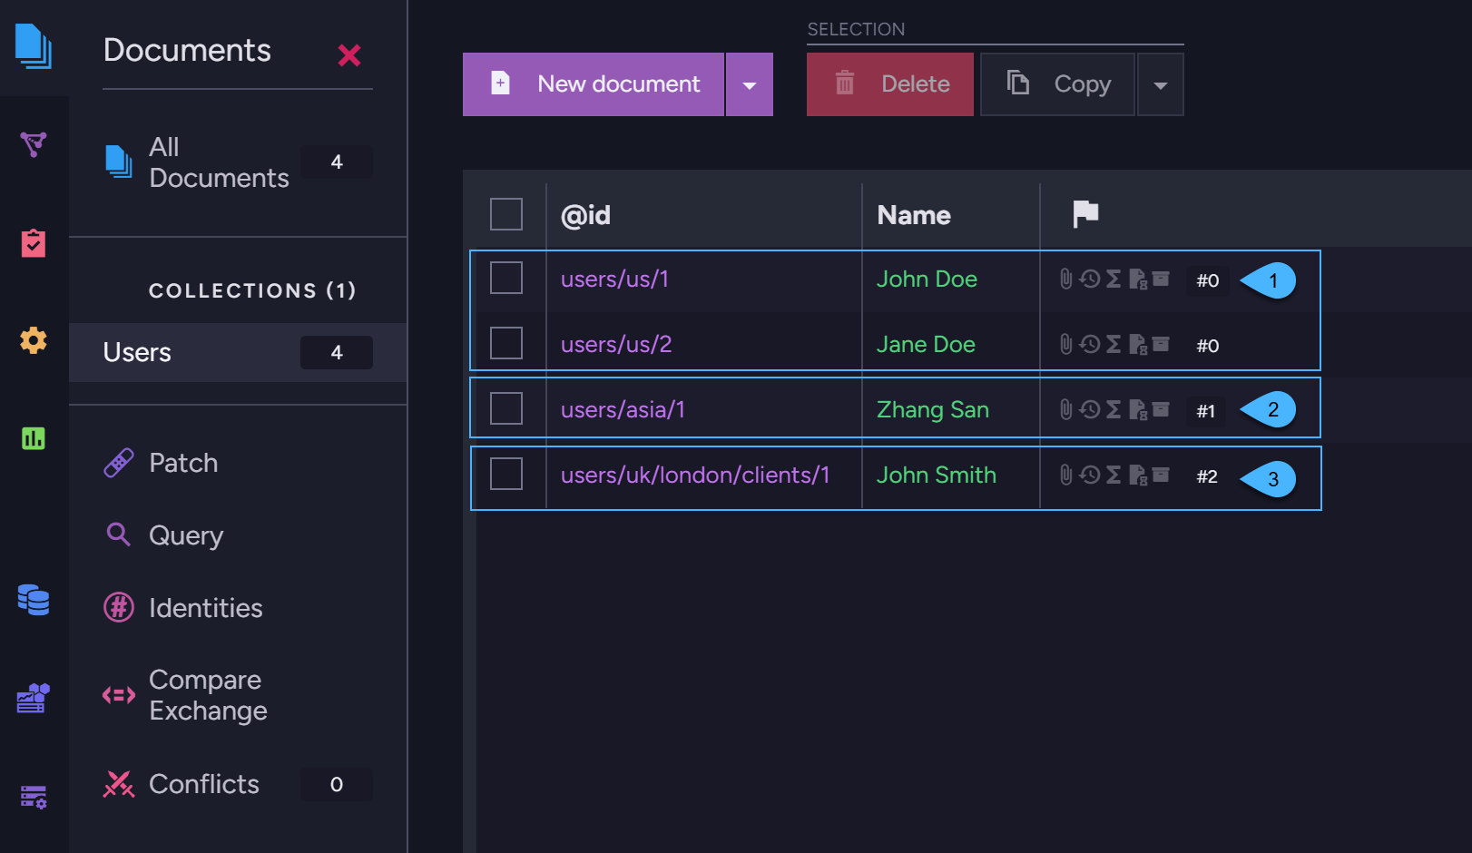
Task: Click the sigma counters icon for users/us/1
Action: [1114, 279]
